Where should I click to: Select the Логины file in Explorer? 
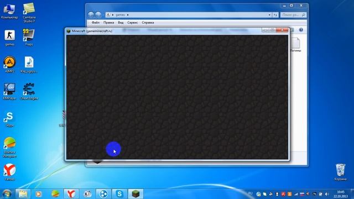[295, 45]
